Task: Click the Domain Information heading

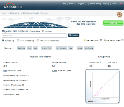Action: click(41, 57)
